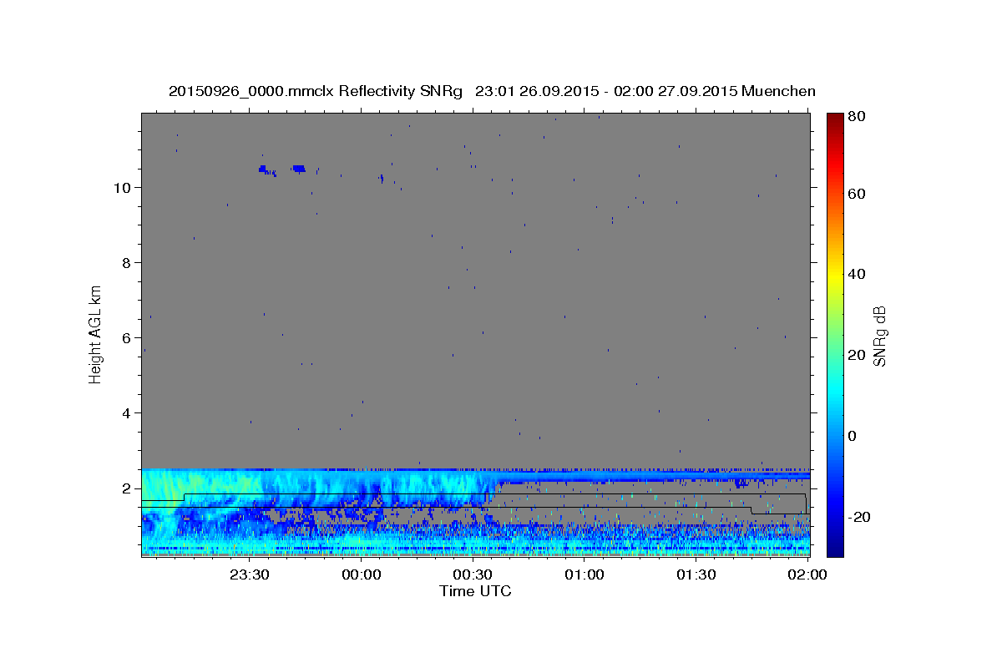Click the '40' colorbar value
1002x668 pixels.
click(x=856, y=275)
